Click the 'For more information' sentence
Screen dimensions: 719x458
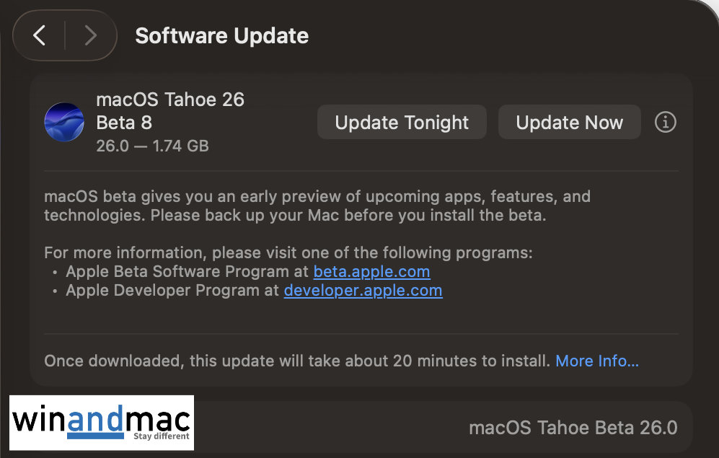(x=288, y=253)
